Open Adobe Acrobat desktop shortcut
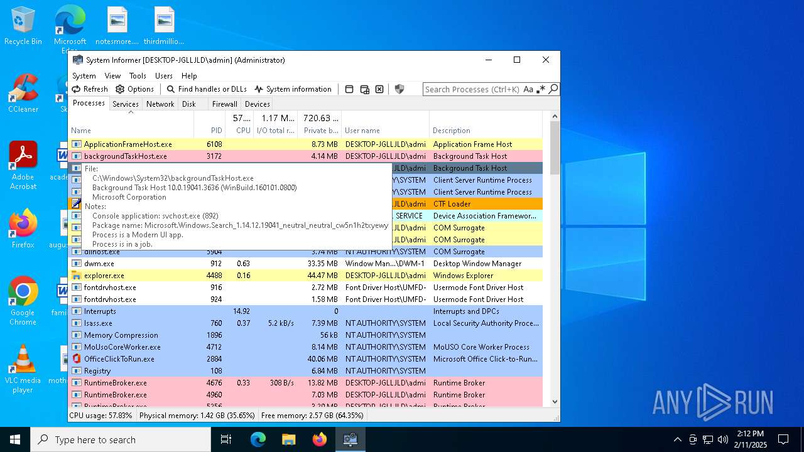Screen dimensions: 804x452 (23, 166)
